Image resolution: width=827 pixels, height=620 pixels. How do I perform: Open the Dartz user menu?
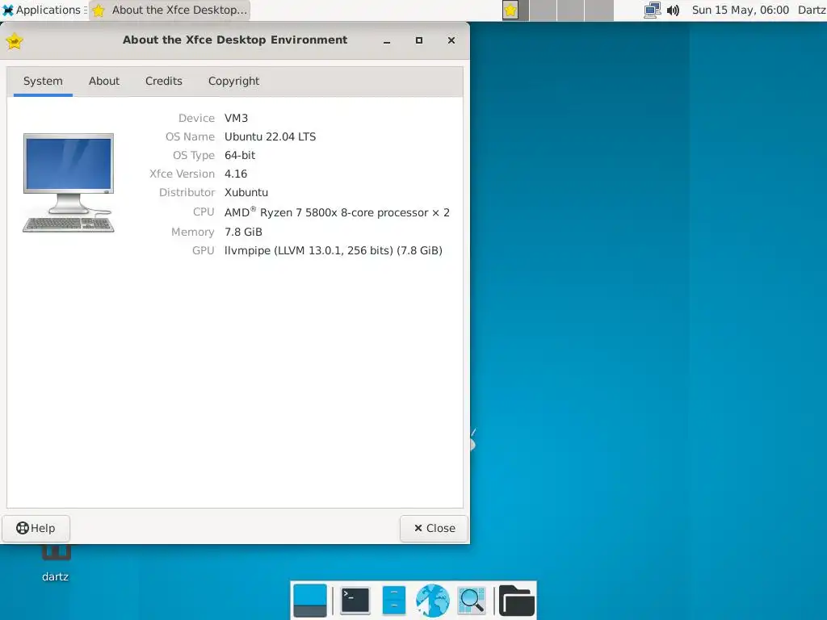812,10
